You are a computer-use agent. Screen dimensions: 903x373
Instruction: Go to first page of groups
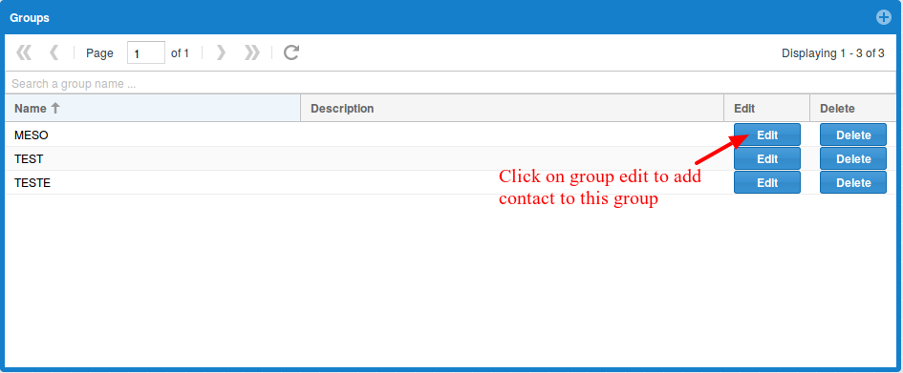tap(24, 52)
